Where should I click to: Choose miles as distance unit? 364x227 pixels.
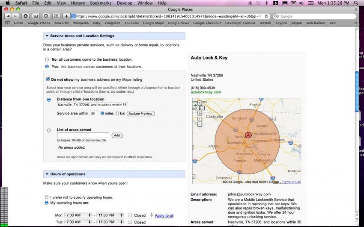[102, 114]
